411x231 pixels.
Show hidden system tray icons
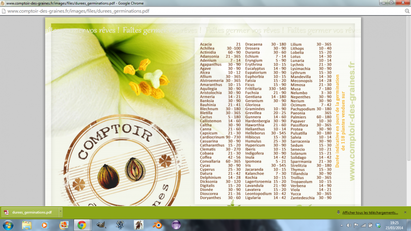click(x=342, y=225)
